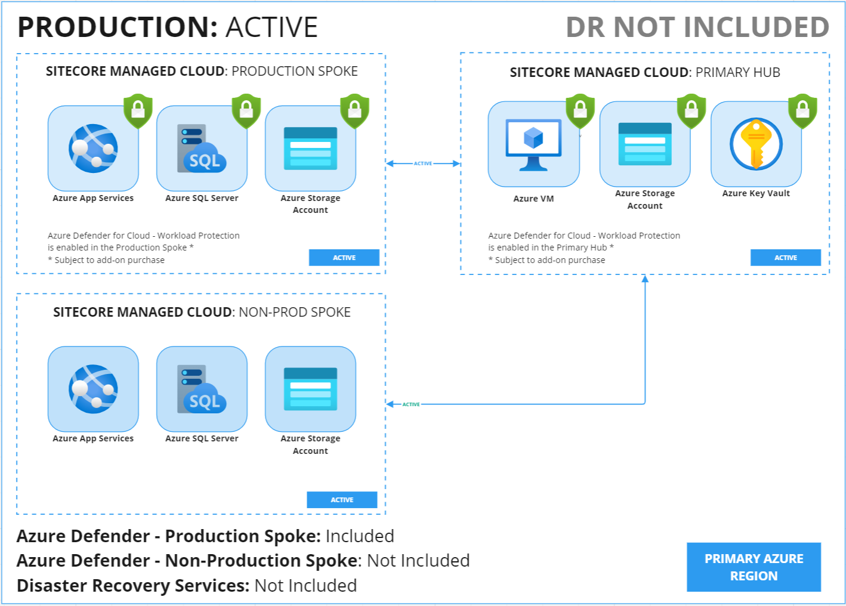The height and width of the screenshot is (606, 846).
Task: Click 'Subject to add-on purchase' note in Production Spoke
Action: pyautogui.click(x=106, y=260)
